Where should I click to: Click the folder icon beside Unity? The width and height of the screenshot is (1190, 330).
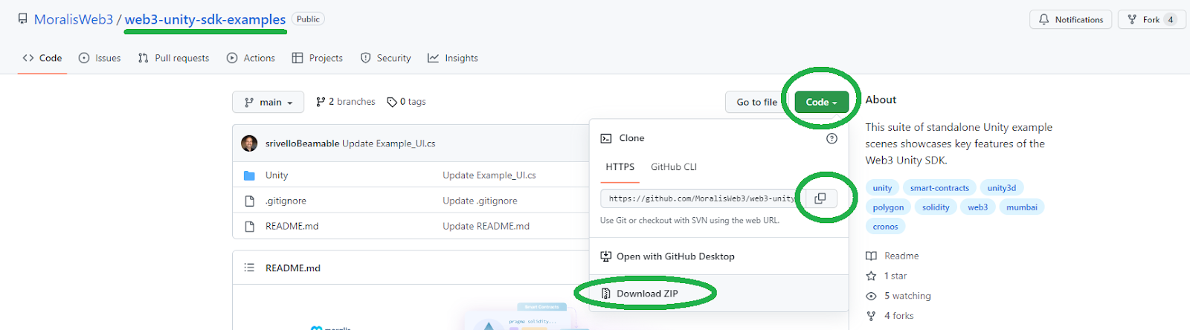tap(250, 175)
